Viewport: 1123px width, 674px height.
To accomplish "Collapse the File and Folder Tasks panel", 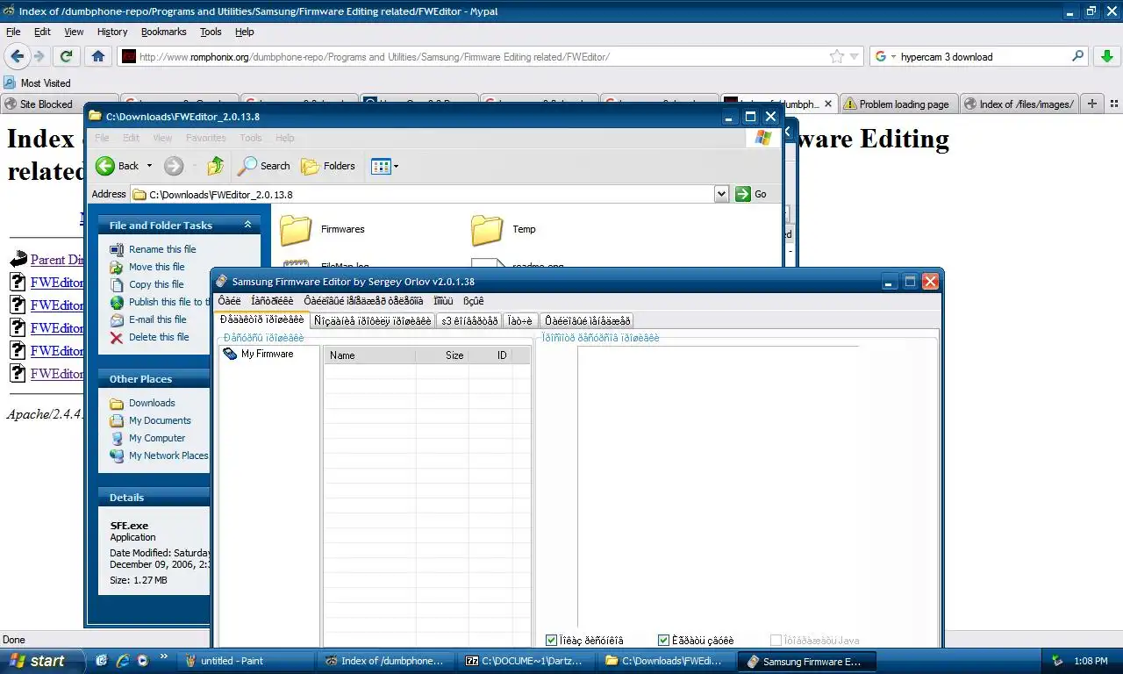I will 247,225.
